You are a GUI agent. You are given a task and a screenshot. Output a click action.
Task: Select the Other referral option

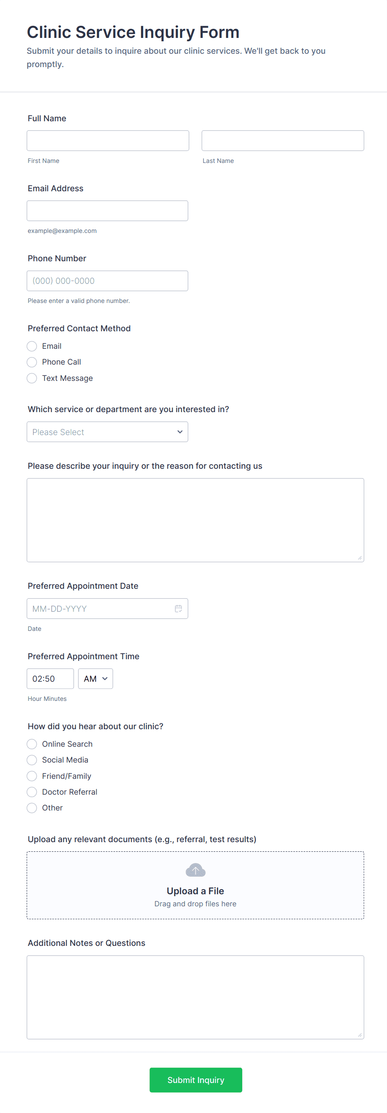click(32, 808)
